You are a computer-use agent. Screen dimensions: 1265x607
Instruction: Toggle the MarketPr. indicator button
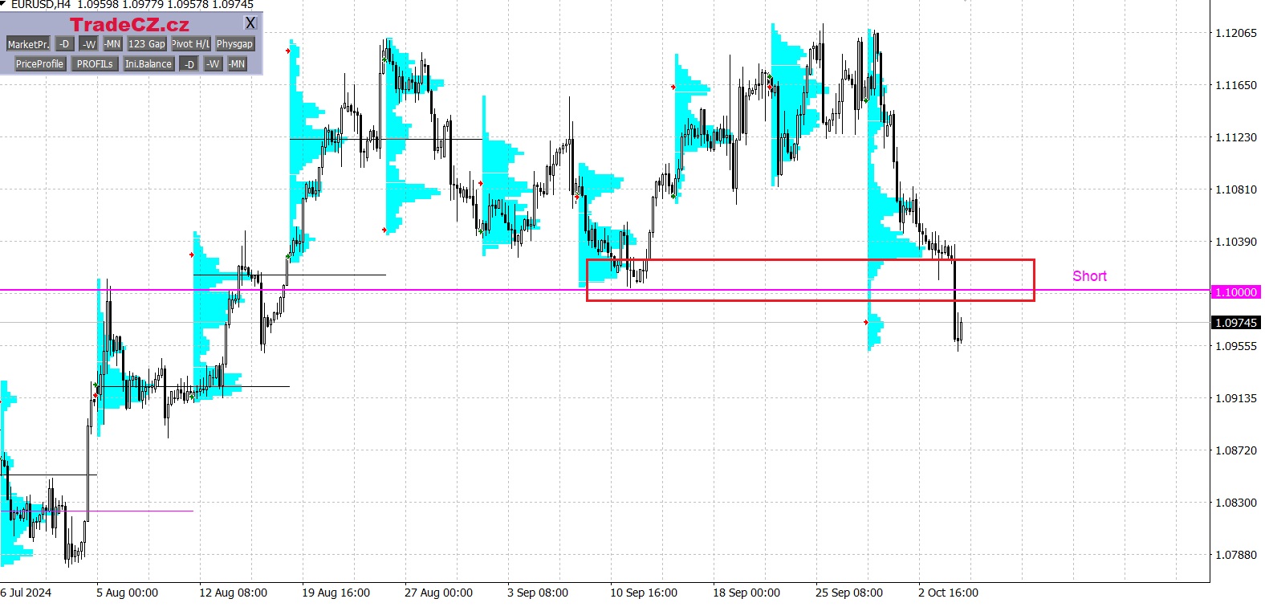[28, 44]
